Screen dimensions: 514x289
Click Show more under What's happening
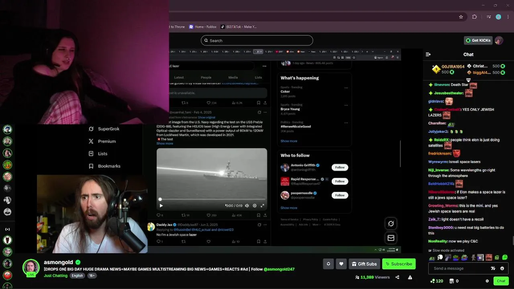pos(289,141)
